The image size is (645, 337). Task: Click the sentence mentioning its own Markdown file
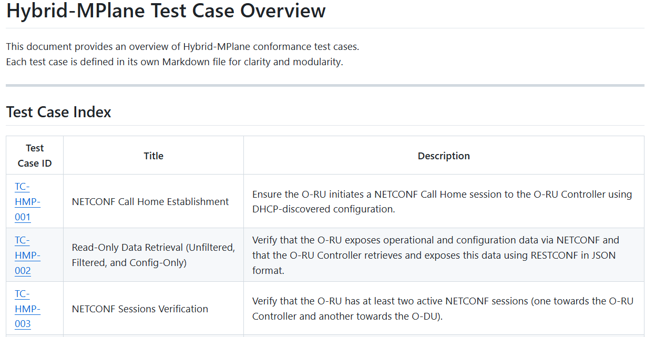174,62
